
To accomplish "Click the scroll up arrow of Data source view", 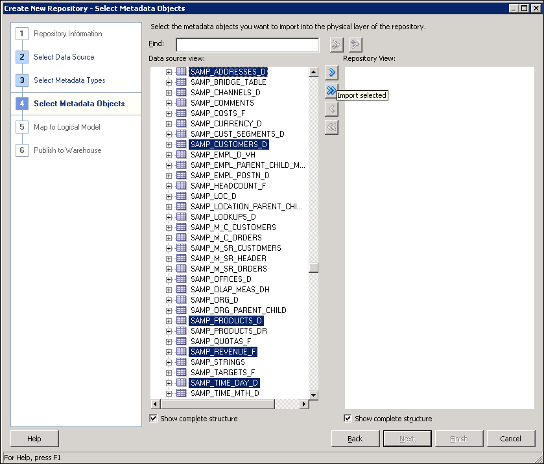I will pos(313,72).
